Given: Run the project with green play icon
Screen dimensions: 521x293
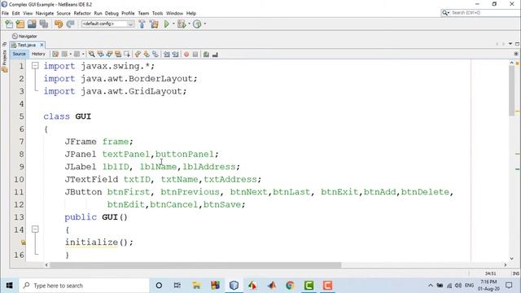Looking at the screenshot, I should (166, 24).
